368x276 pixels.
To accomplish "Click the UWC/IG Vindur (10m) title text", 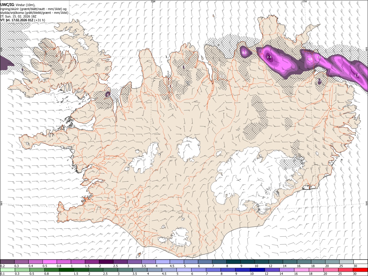I will (18, 4).
